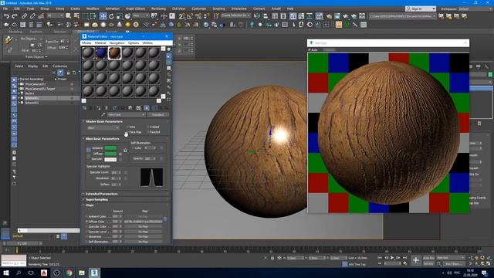Click the Undo arrow in main toolbar

[6, 15]
